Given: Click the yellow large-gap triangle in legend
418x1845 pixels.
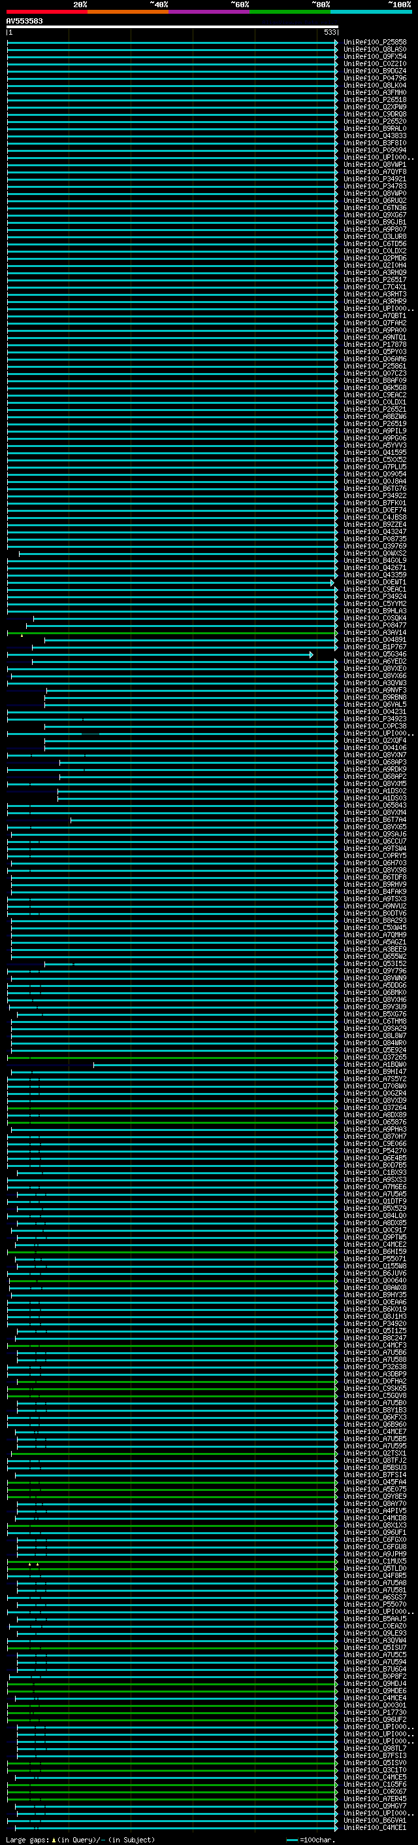Looking at the screenshot, I should 54,1839.
